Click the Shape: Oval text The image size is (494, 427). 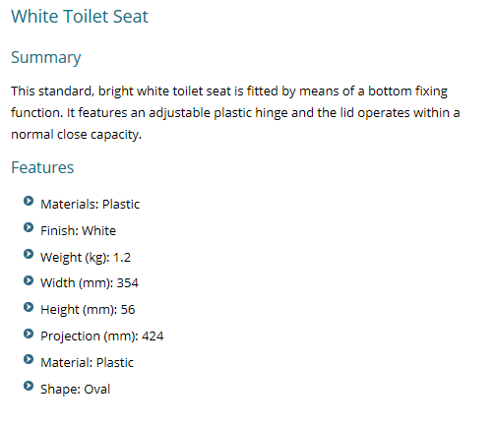point(76,390)
